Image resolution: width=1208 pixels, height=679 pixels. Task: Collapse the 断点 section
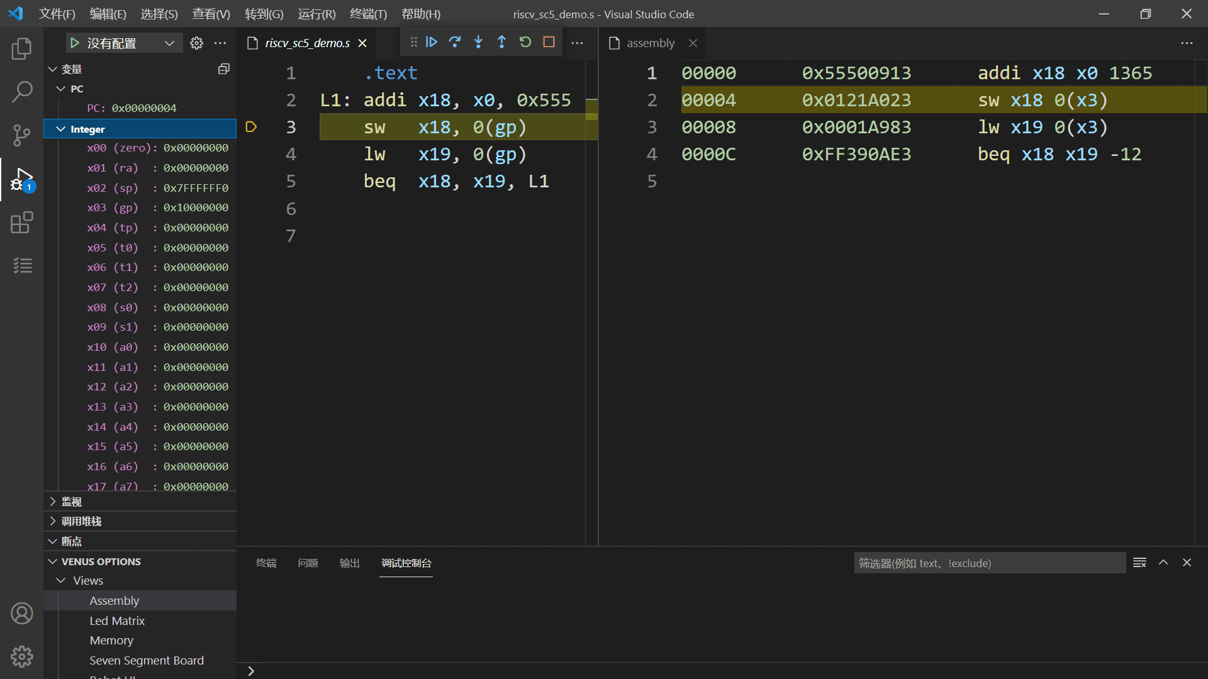(140, 541)
